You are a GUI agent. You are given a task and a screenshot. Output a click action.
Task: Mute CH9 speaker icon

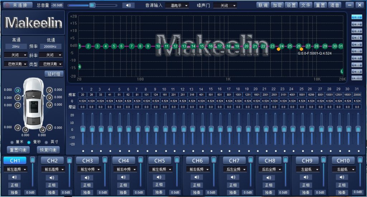[306, 177]
